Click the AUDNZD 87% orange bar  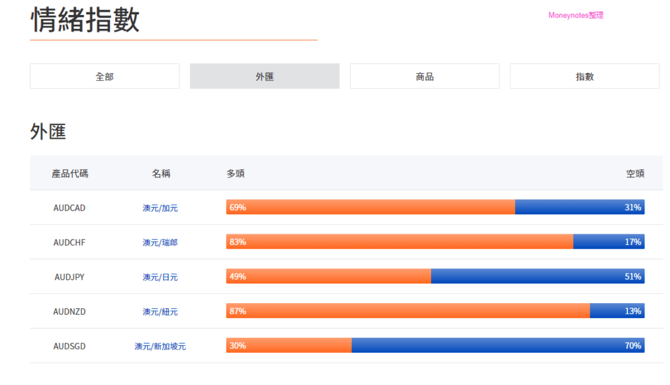click(x=408, y=311)
